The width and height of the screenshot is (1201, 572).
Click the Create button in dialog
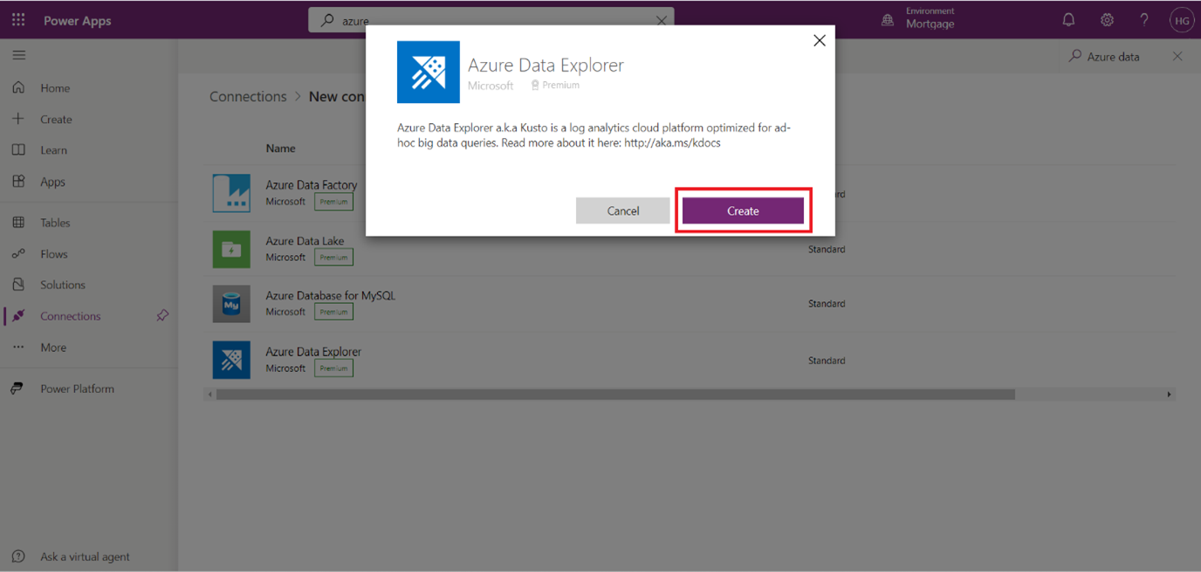(743, 210)
